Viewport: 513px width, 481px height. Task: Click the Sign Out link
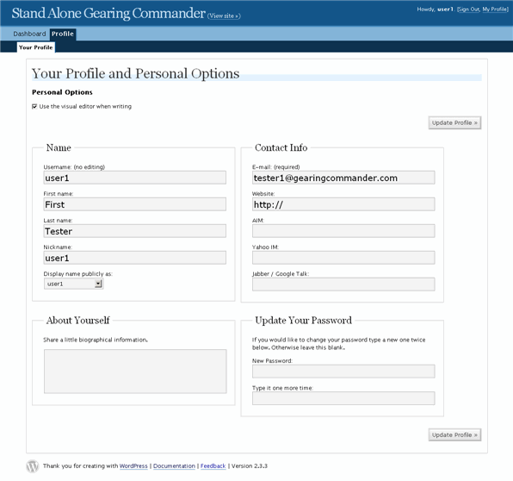(468, 9)
